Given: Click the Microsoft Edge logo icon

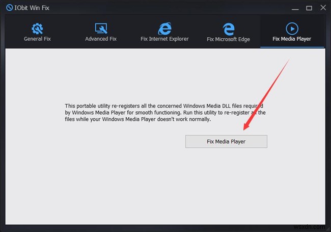Looking at the screenshot, I should click(229, 29).
